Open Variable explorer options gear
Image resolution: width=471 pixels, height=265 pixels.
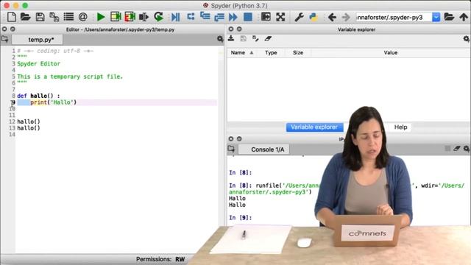click(466, 39)
